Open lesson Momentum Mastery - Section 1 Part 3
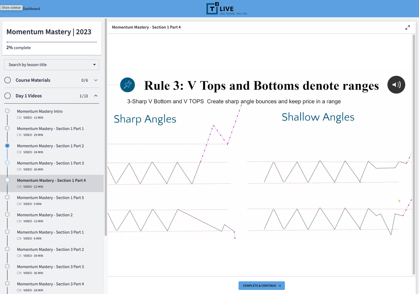Viewport: 419px width, 294px height. [x=50, y=163]
